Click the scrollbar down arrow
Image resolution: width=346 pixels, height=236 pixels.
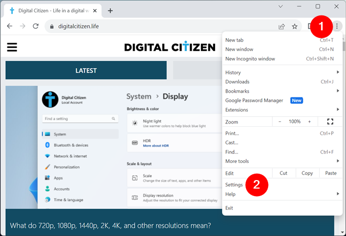pos(342,232)
